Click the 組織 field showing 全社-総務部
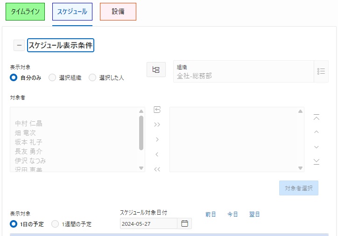Screen dimensions: 338x236 [x=244, y=71]
